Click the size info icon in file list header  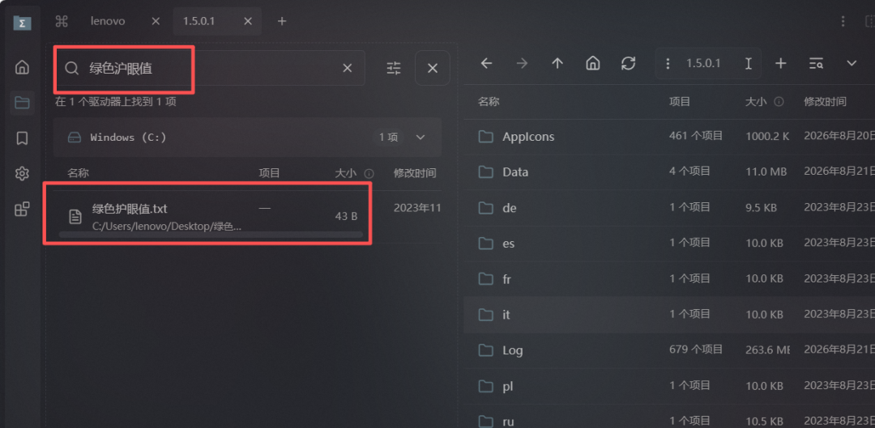(x=779, y=102)
